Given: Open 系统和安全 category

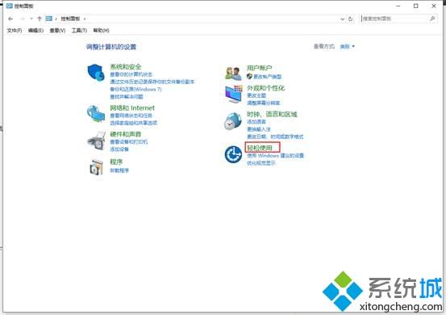Looking at the screenshot, I should coord(126,67).
